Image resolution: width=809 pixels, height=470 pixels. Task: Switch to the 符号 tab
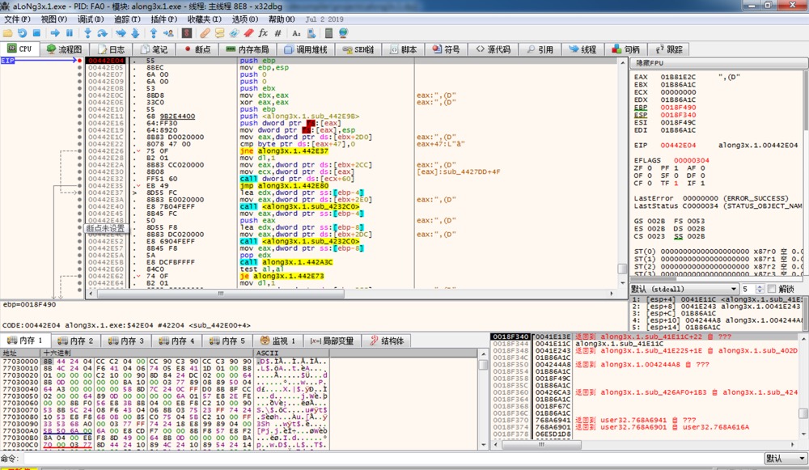pyautogui.click(x=447, y=49)
